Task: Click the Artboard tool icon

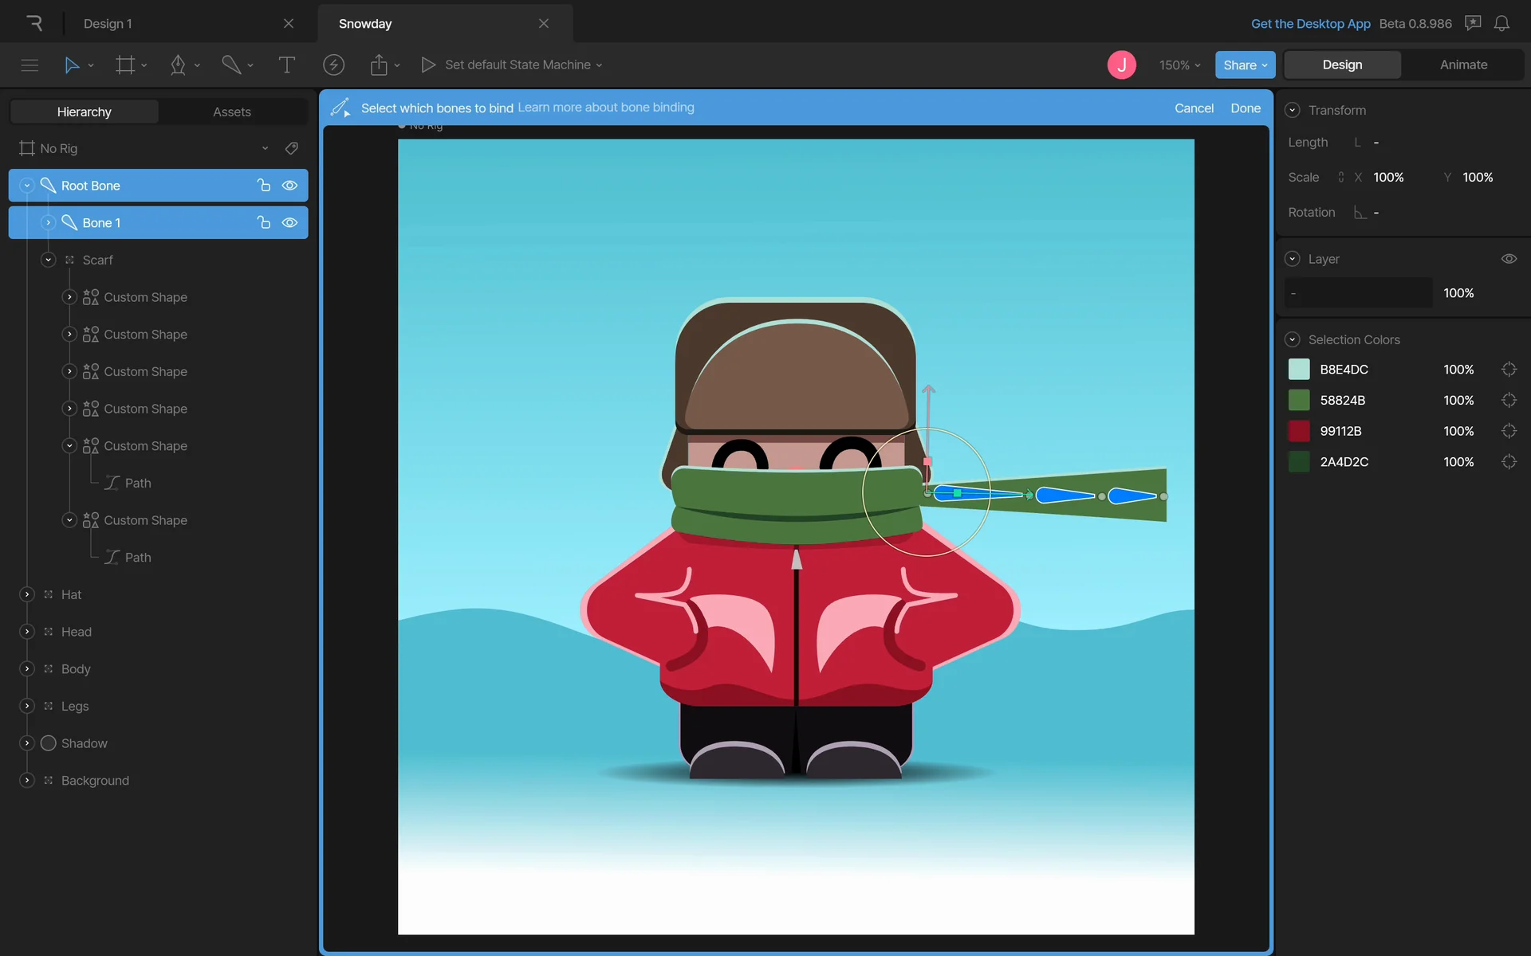Action: (x=125, y=65)
